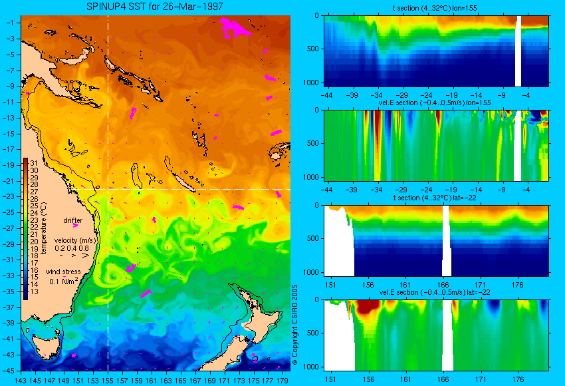565x386 pixels.
Task: Select the temperature section plot at lon=155
Action: tap(436, 51)
